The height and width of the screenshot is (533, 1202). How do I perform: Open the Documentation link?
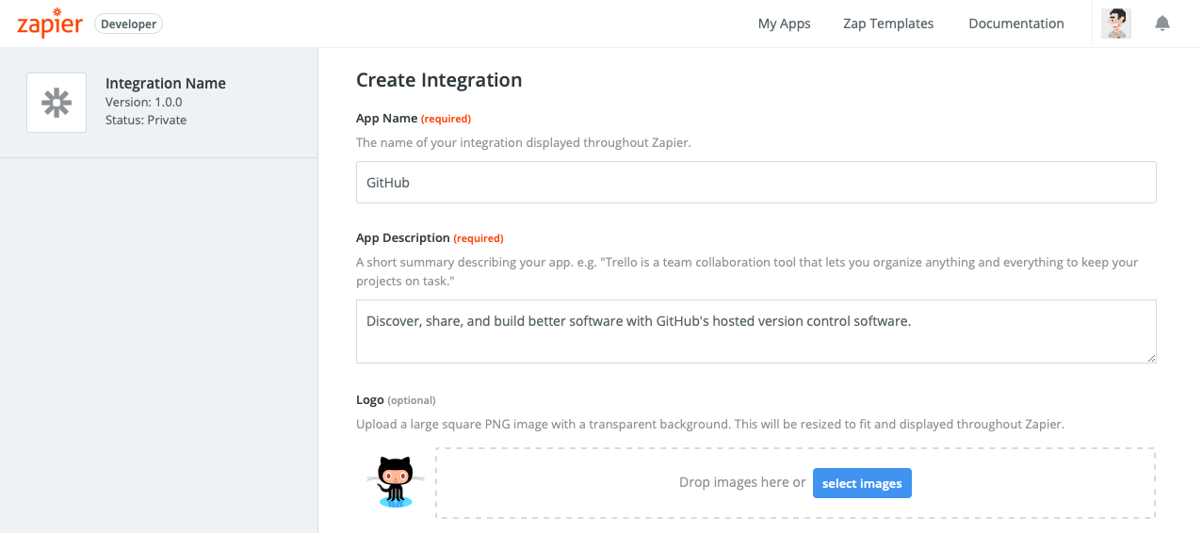[1016, 24]
